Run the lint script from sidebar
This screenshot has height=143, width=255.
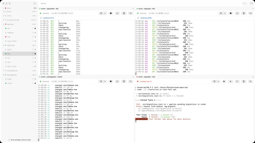coord(35,58)
